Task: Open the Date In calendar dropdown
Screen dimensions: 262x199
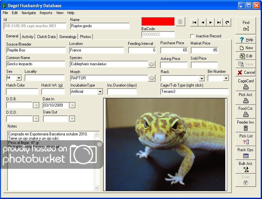Action: pos(72,105)
